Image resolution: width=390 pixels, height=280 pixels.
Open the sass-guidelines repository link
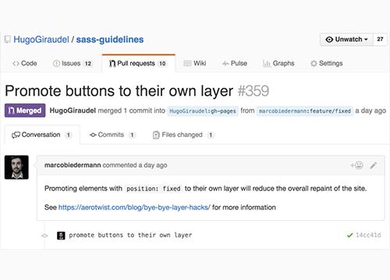click(110, 40)
